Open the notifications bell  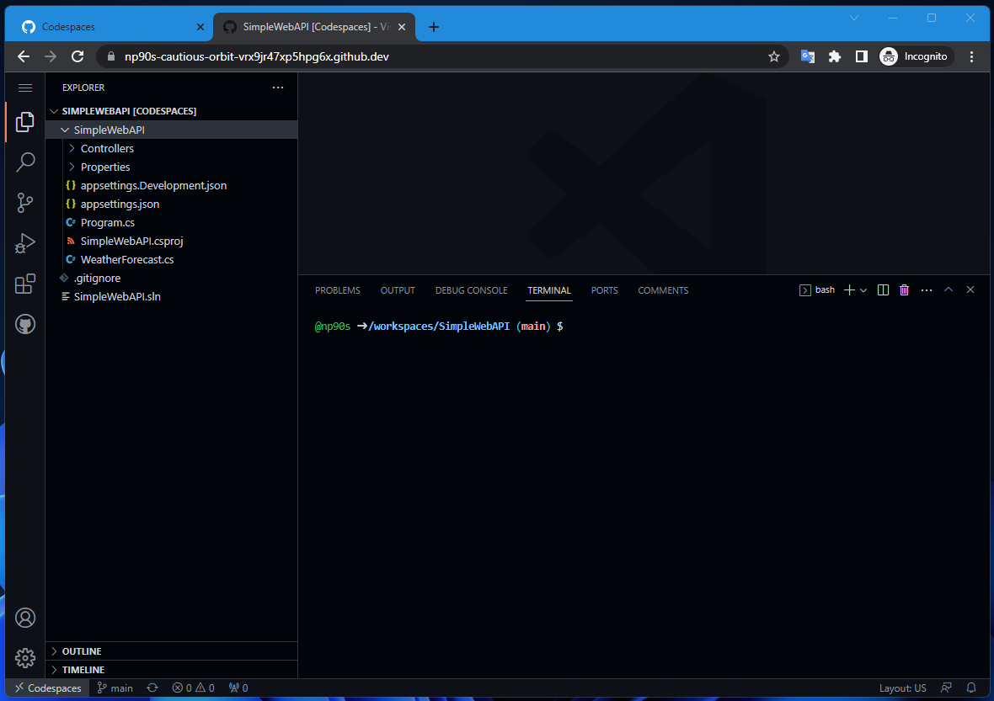971,688
